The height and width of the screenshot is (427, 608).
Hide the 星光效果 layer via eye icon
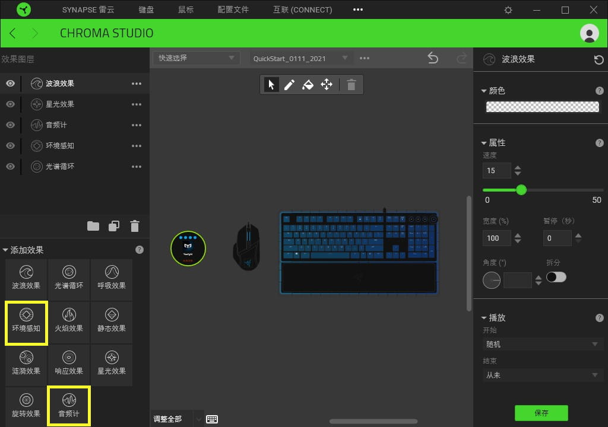coord(11,104)
